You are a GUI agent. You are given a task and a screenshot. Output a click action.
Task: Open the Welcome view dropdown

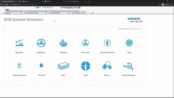click(x=14, y=13)
